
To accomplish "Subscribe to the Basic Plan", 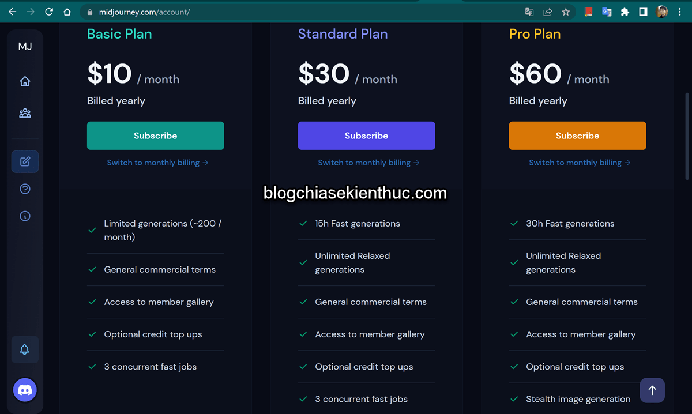I will [155, 136].
